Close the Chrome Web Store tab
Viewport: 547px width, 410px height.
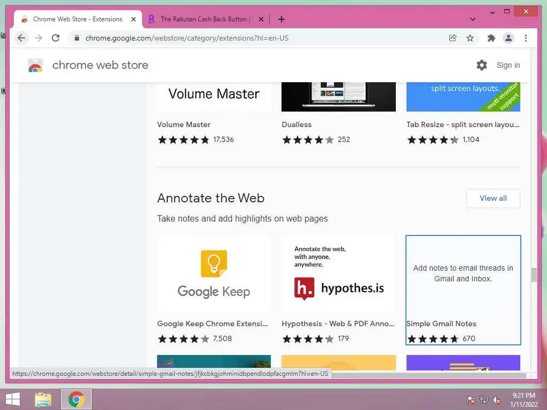click(133, 19)
